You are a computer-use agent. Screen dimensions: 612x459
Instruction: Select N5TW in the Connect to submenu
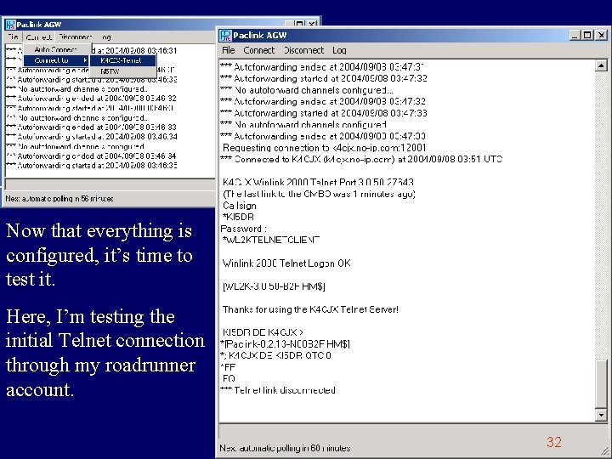coord(122,71)
